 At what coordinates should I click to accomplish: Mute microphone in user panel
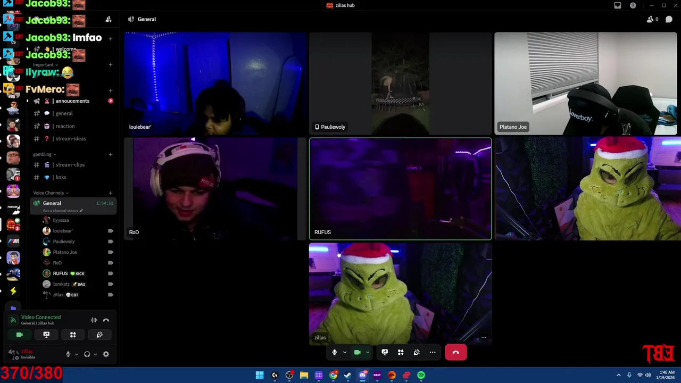click(68, 354)
